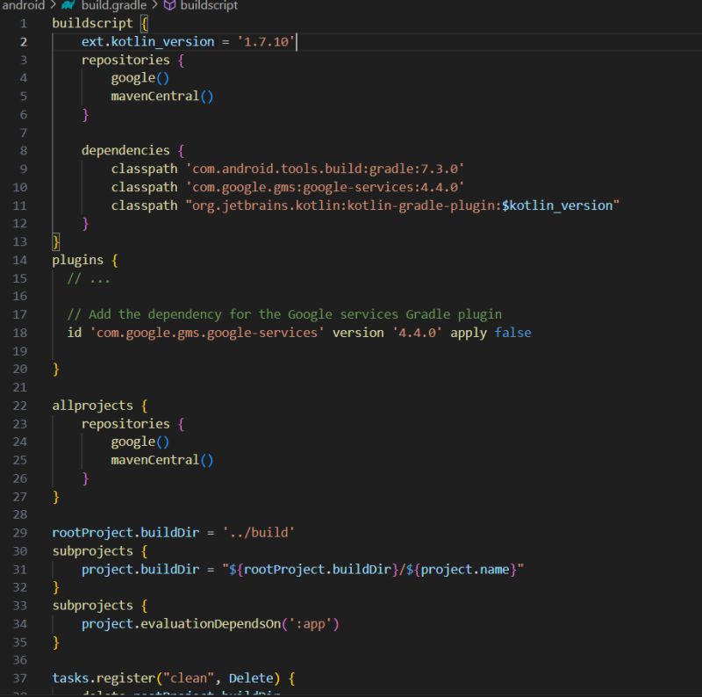
Task: Click the build.gradle breadcrumb item
Action: pos(114,5)
